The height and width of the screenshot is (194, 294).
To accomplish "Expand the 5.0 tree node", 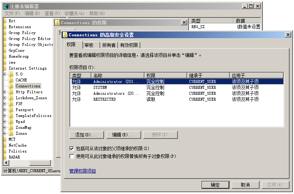I will tap(5, 74).
